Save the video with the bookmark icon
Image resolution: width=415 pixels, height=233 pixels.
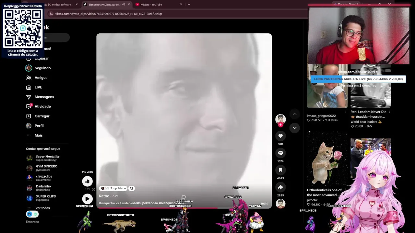point(280,170)
